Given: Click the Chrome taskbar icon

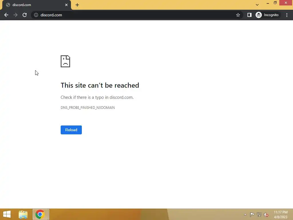Looking at the screenshot, I should tap(40, 214).
